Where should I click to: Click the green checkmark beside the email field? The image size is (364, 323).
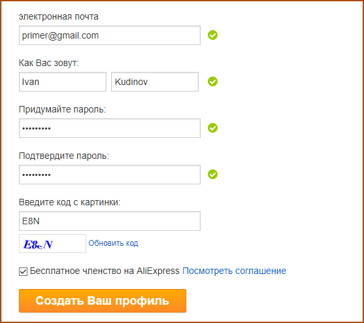(x=212, y=35)
